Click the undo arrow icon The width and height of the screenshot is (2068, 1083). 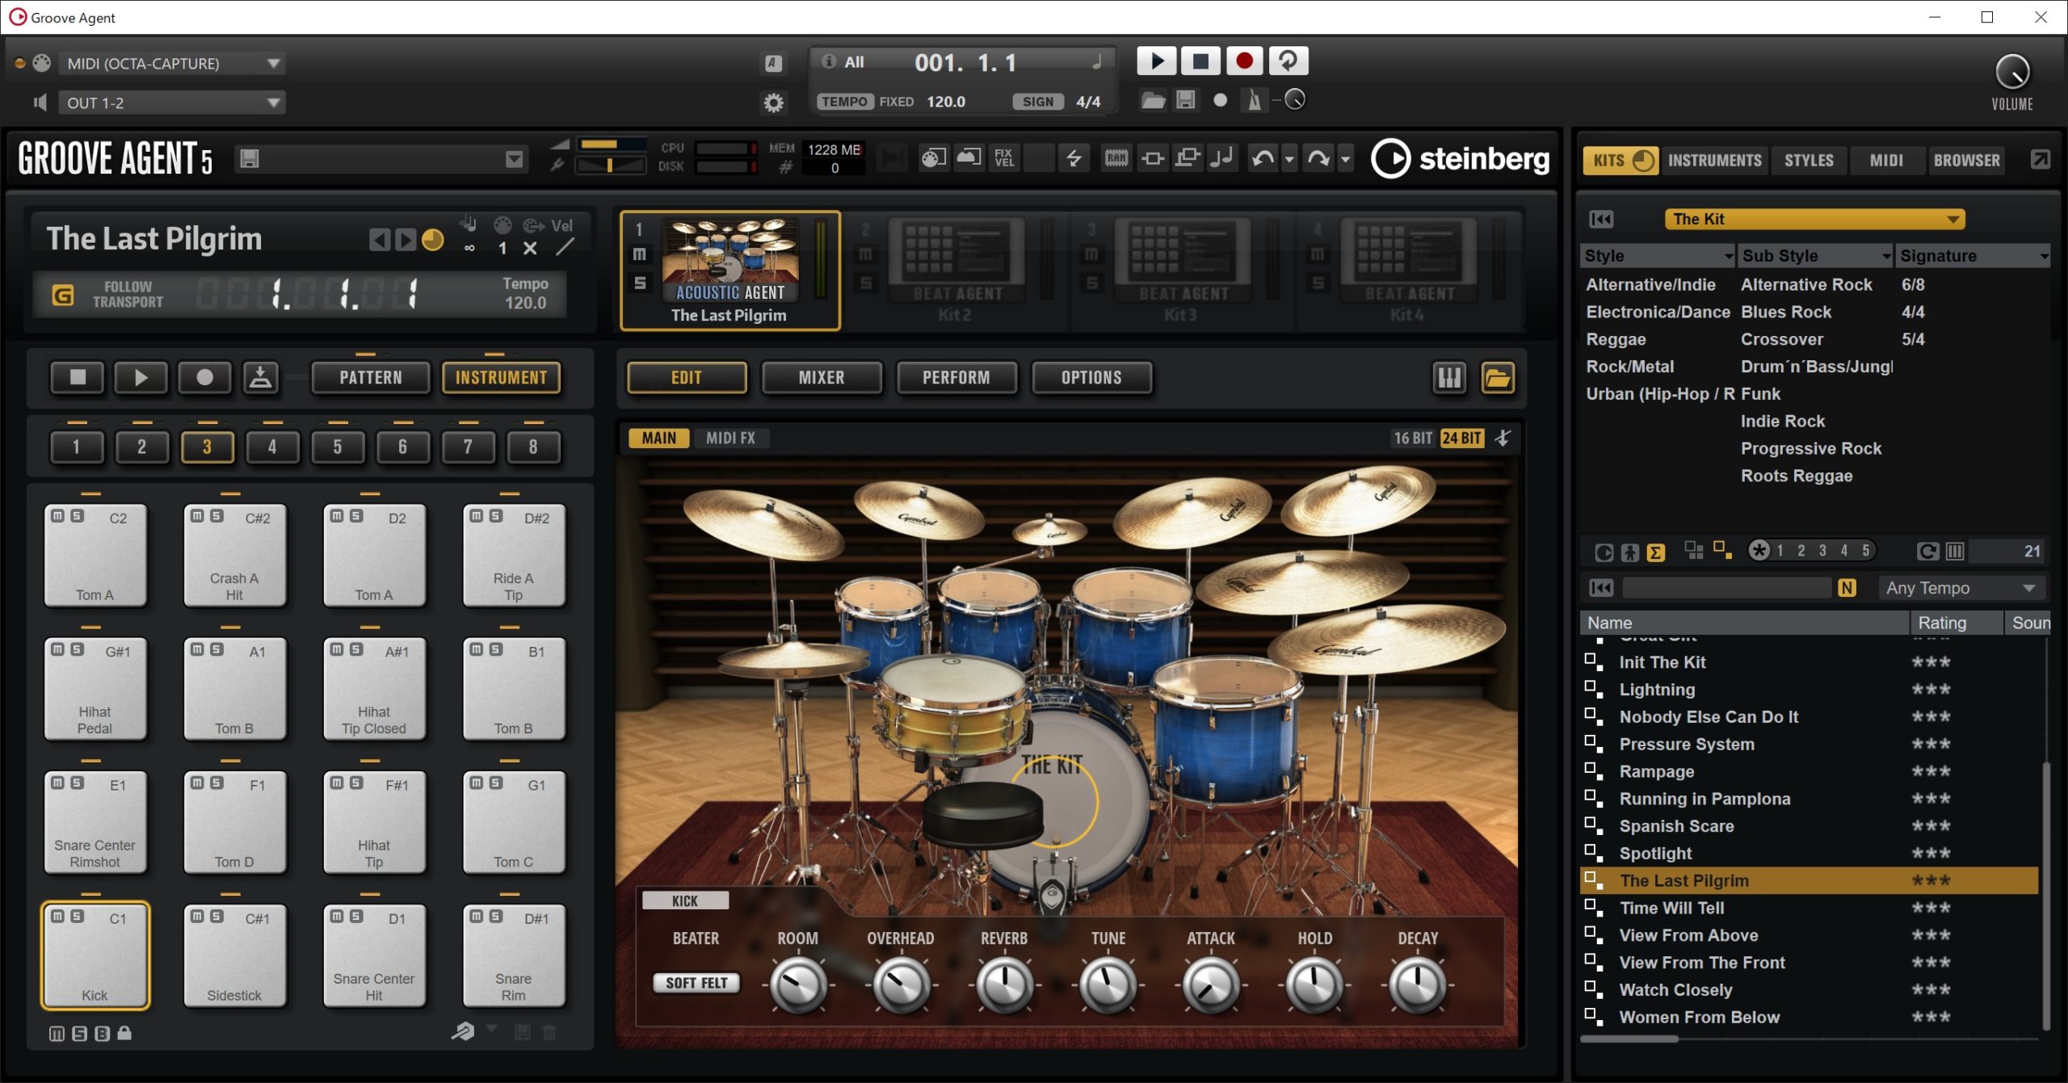coord(1262,158)
